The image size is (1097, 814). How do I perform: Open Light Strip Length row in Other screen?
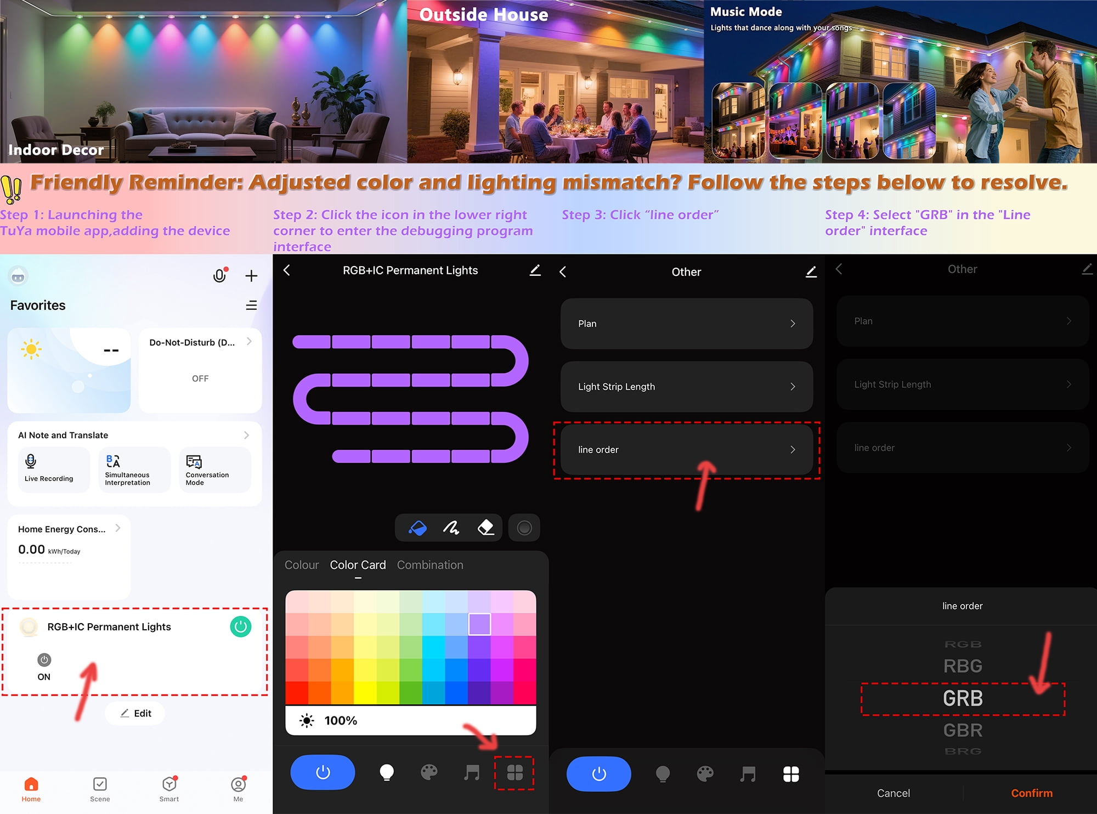coord(687,387)
